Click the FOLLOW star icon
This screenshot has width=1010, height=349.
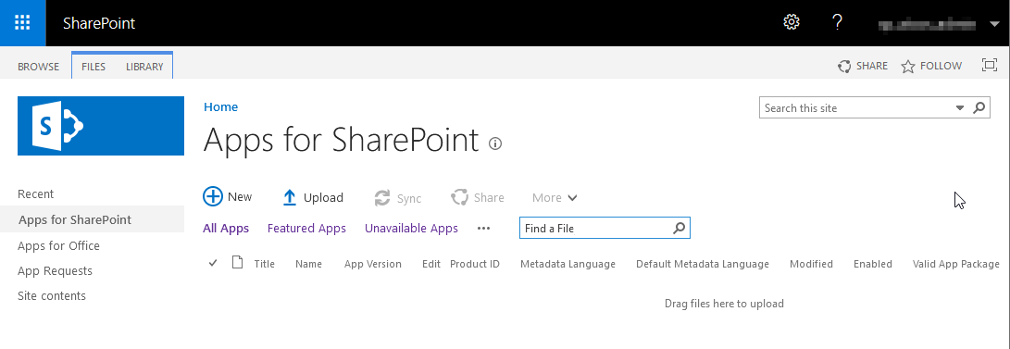pos(907,67)
